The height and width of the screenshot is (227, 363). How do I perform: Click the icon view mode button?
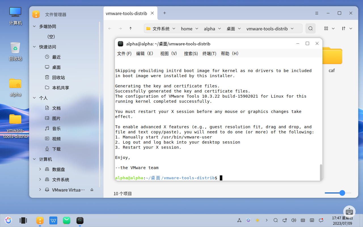tap(326, 28)
